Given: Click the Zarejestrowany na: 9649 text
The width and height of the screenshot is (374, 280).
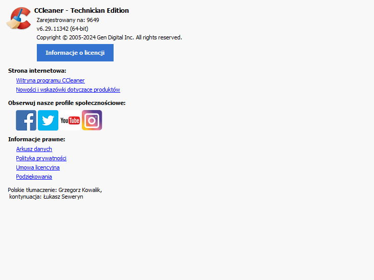Looking at the screenshot, I should 68,20.
